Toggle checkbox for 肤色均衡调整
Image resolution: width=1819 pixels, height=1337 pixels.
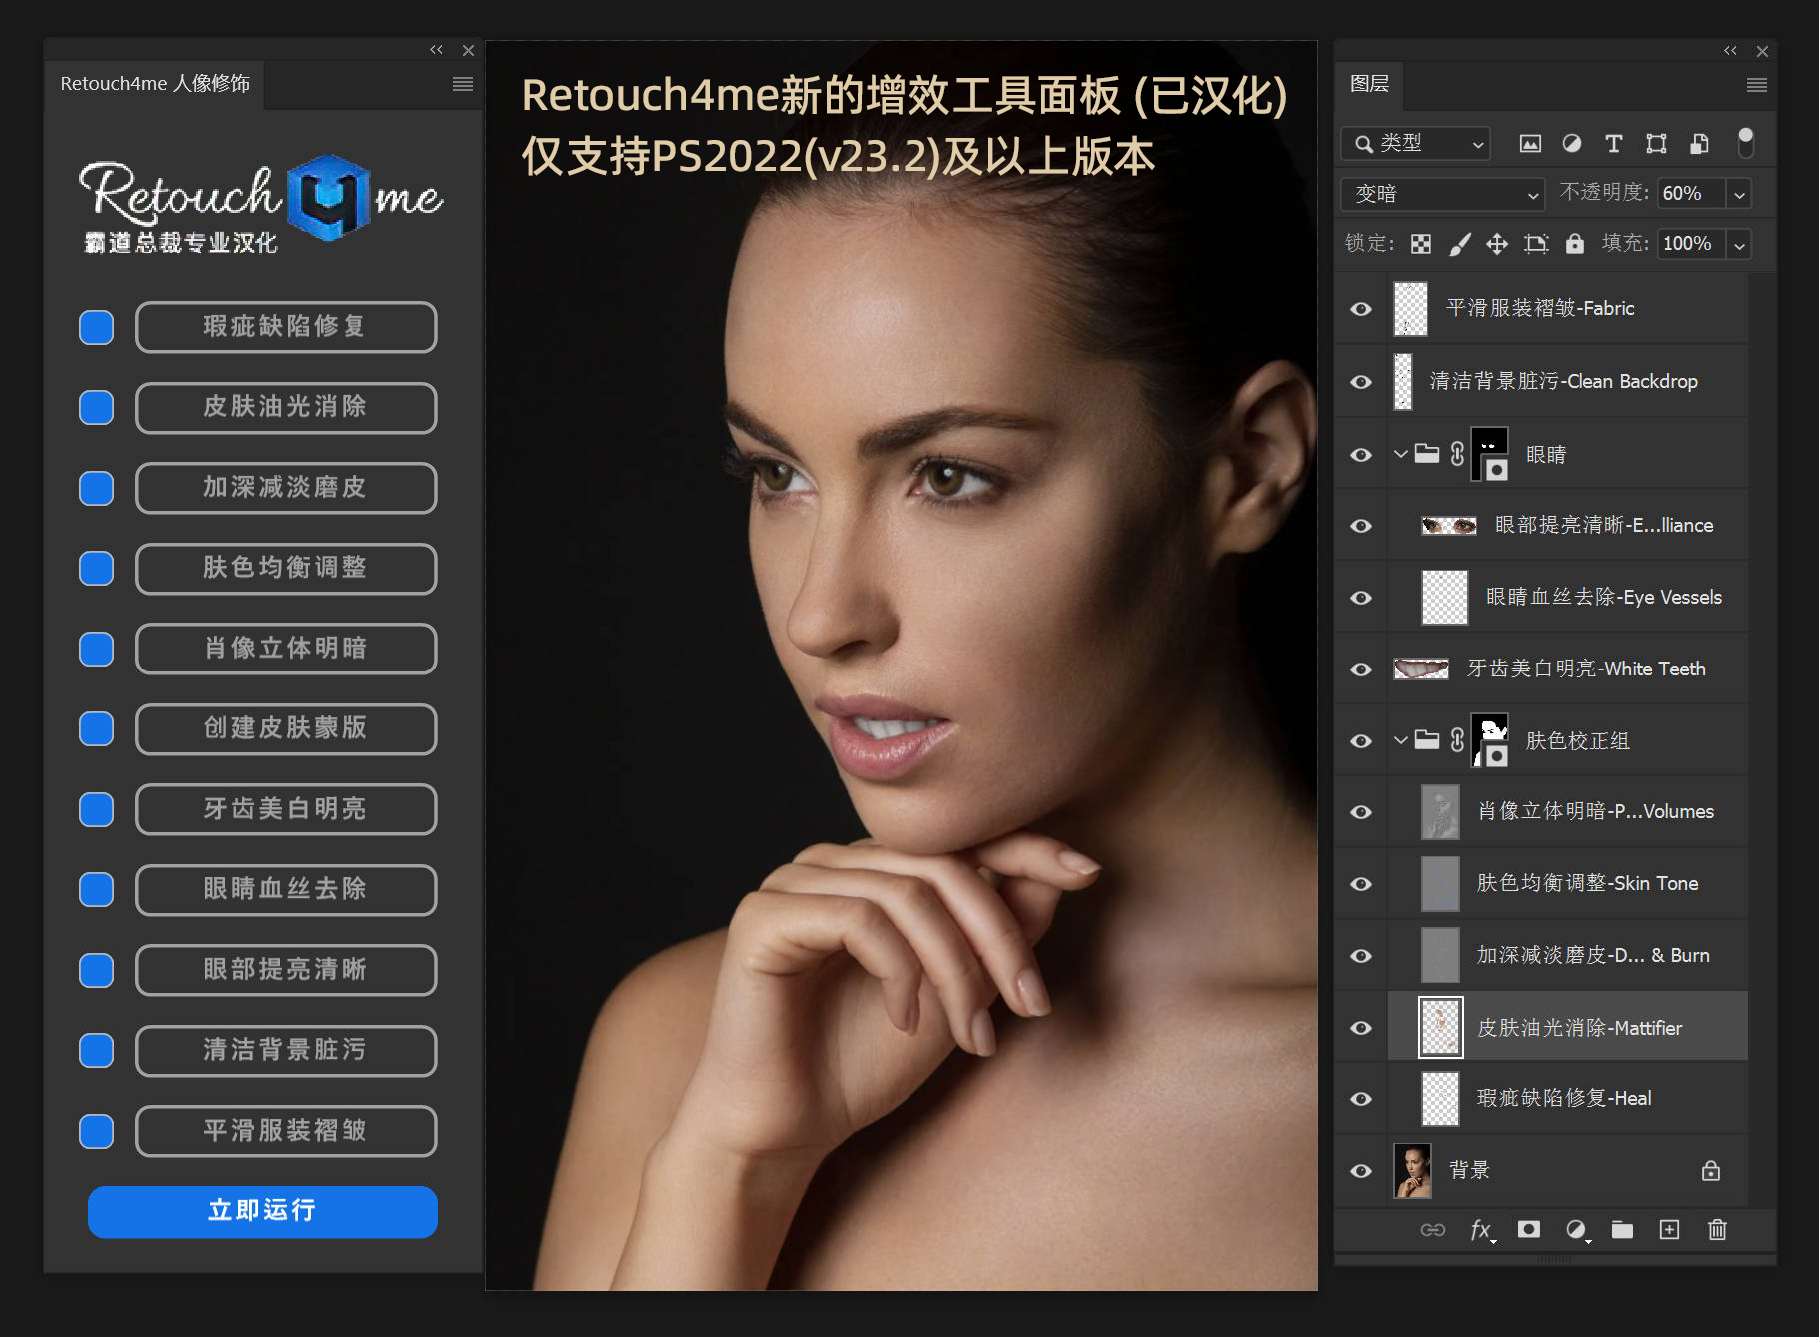click(x=97, y=568)
